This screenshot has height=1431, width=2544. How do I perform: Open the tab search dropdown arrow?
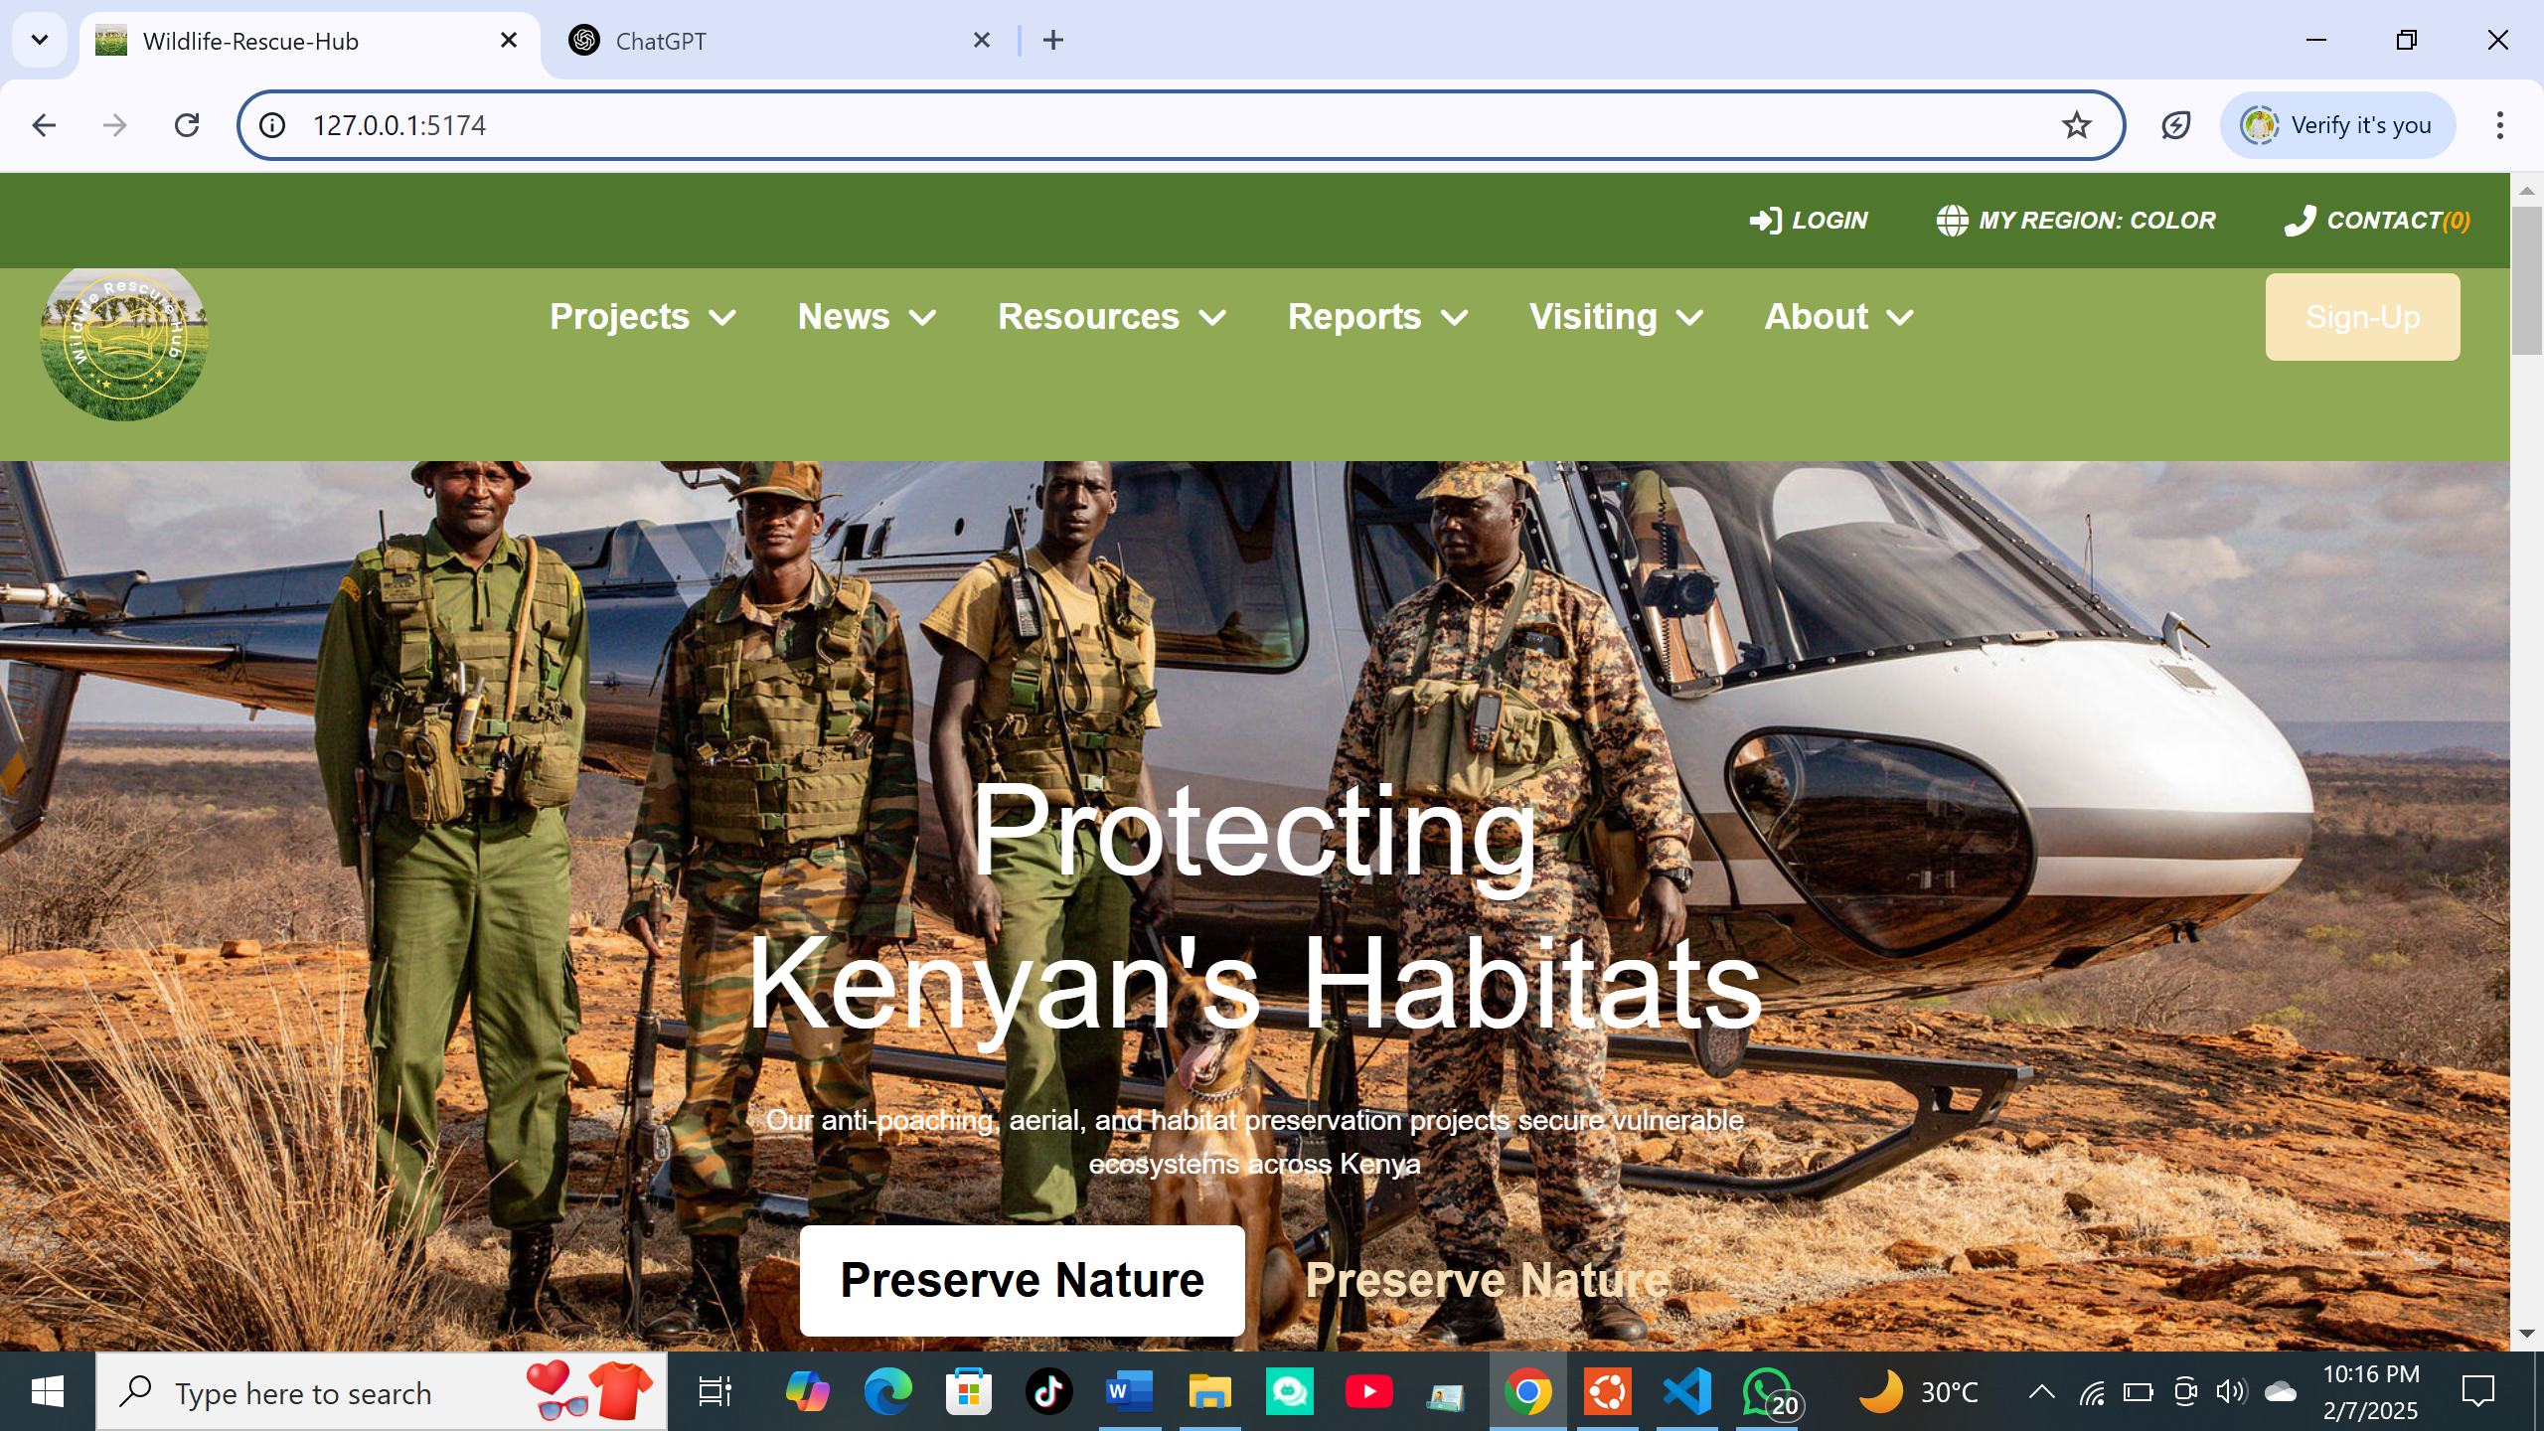click(40, 40)
